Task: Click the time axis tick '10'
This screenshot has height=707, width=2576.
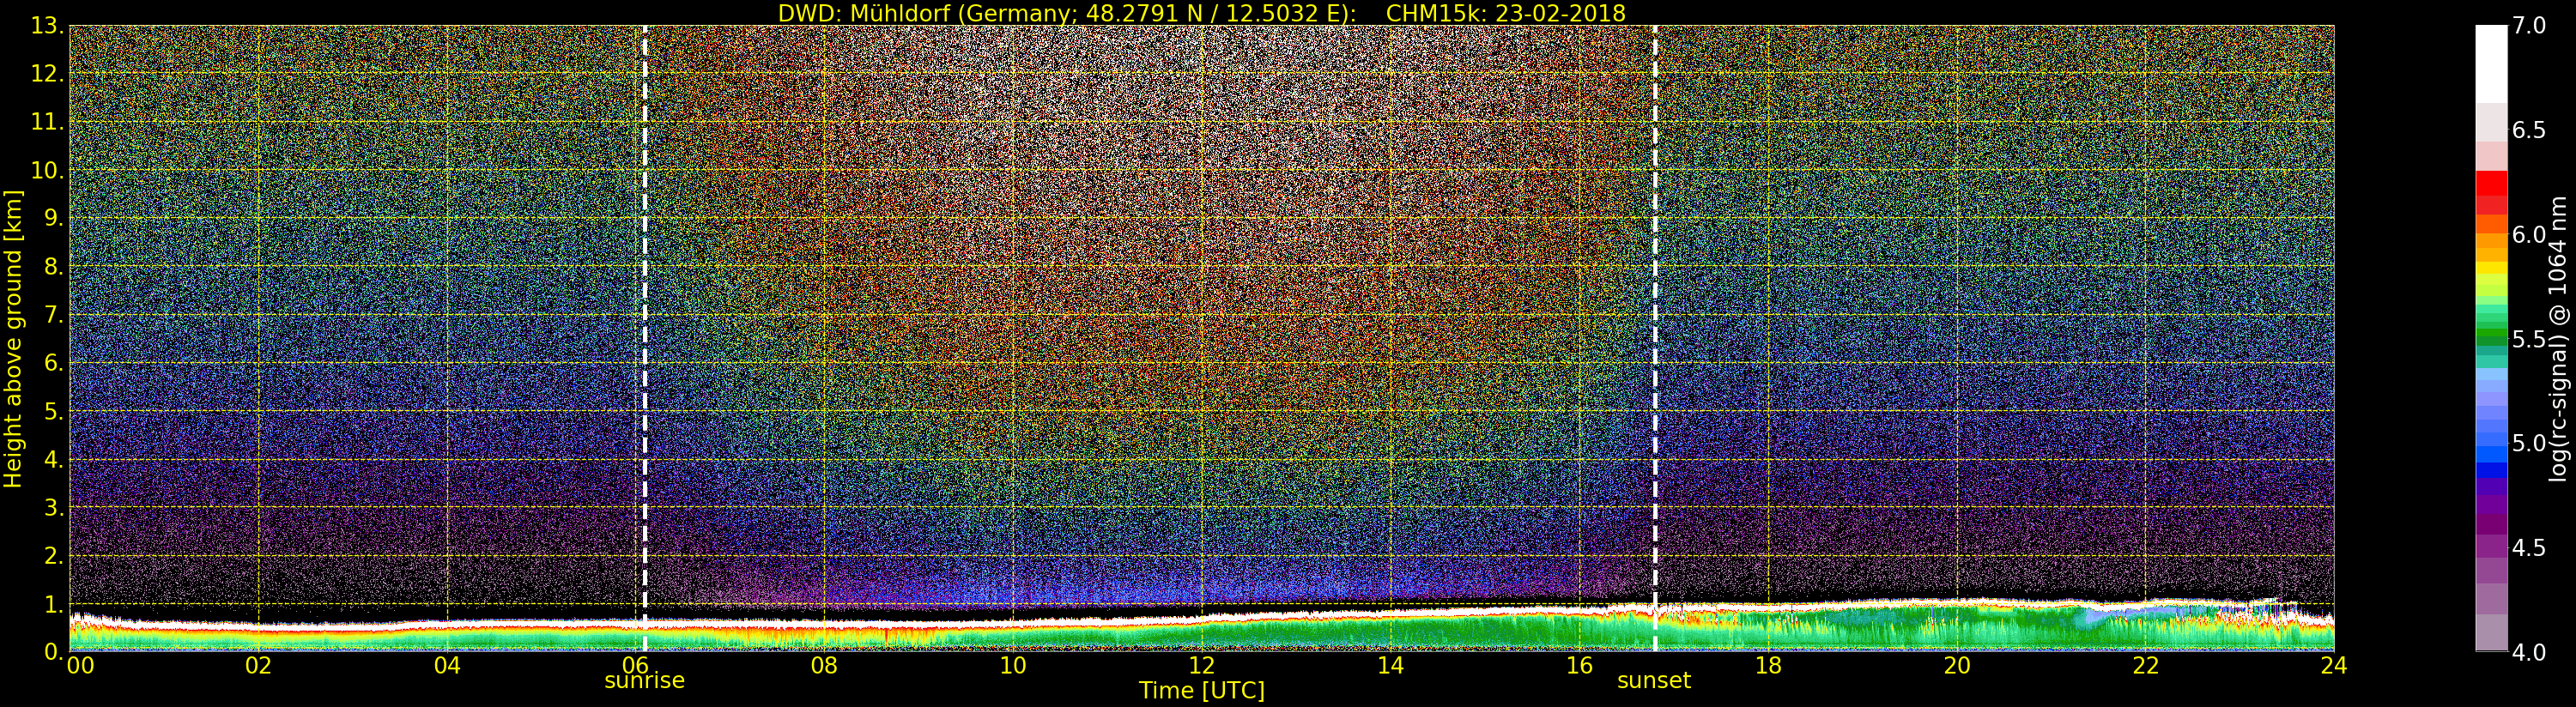Action: coord(1013,665)
